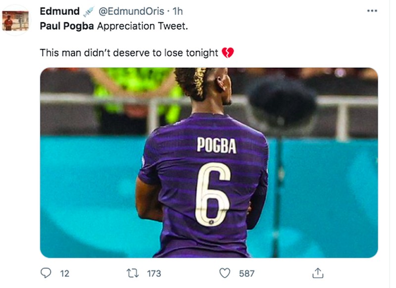The height and width of the screenshot is (288, 396).
Task: Click the reply count 12
Action: pyautogui.click(x=64, y=273)
